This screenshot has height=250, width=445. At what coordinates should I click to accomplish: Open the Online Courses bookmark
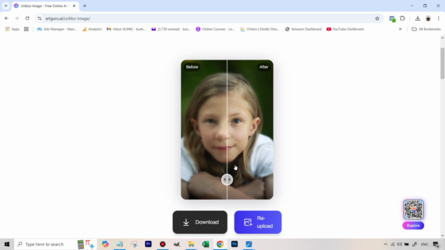click(216, 29)
